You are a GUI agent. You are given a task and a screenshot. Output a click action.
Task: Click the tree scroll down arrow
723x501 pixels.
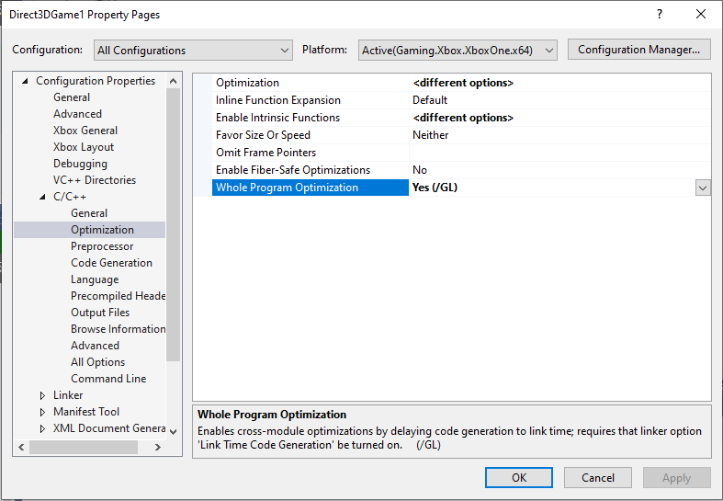(x=174, y=432)
